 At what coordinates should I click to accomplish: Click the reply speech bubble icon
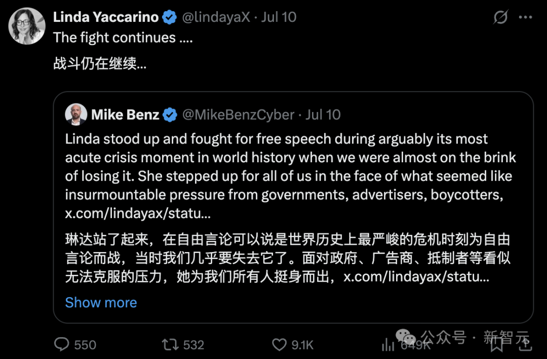62,344
